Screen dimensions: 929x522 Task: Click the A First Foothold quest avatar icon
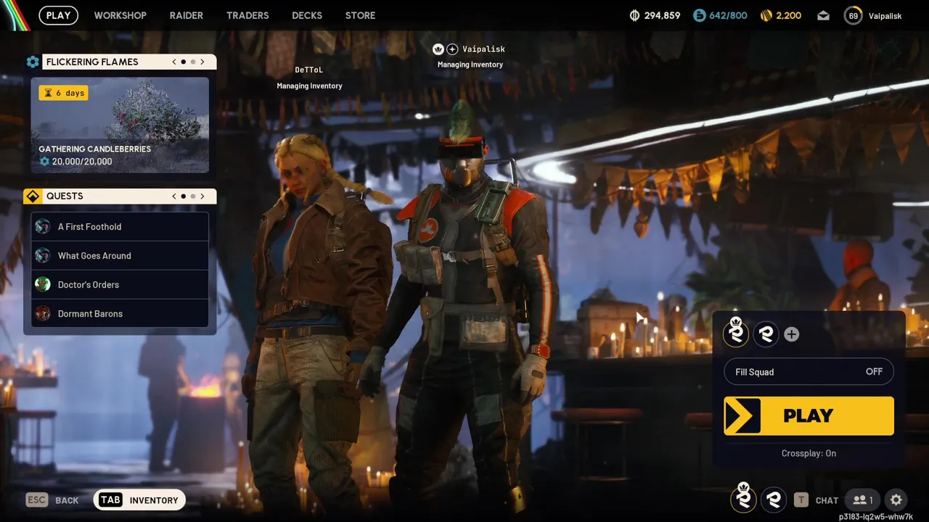(x=43, y=226)
